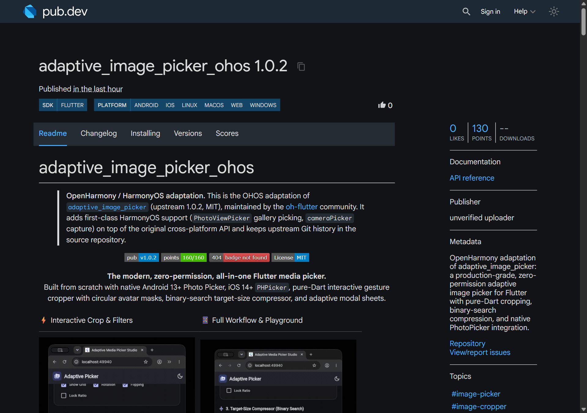Screen dimensions: 587x413
Task: Click the Full Workflow grid icon
Action: pos(205,320)
